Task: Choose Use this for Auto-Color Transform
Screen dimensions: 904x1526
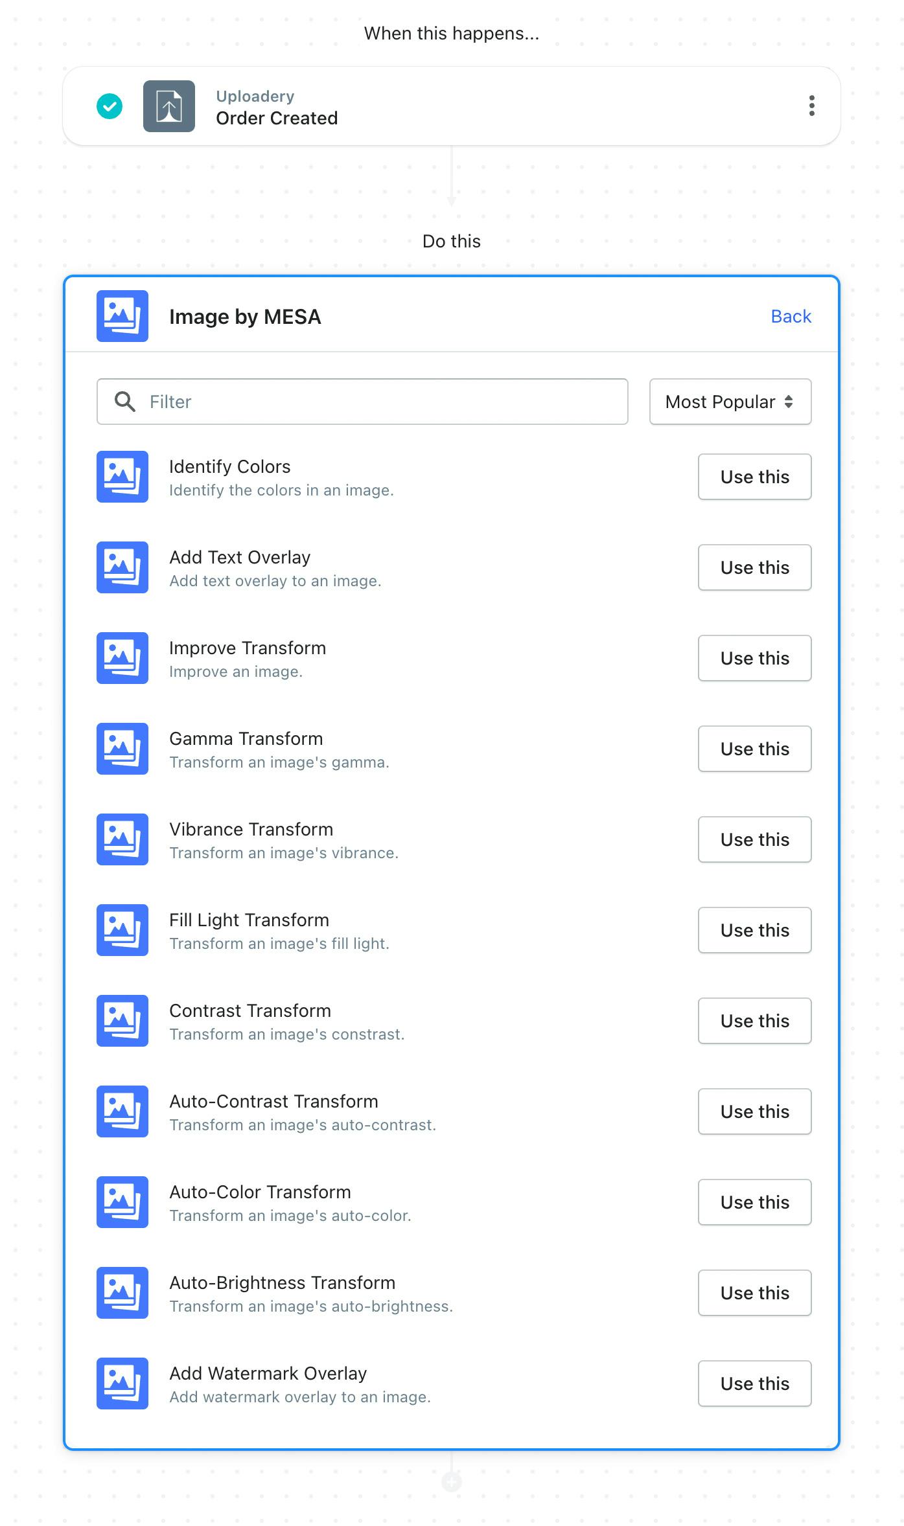Action: 754,1202
